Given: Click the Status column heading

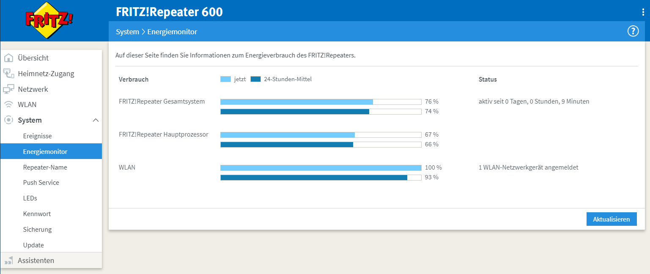Looking at the screenshot, I should point(488,79).
